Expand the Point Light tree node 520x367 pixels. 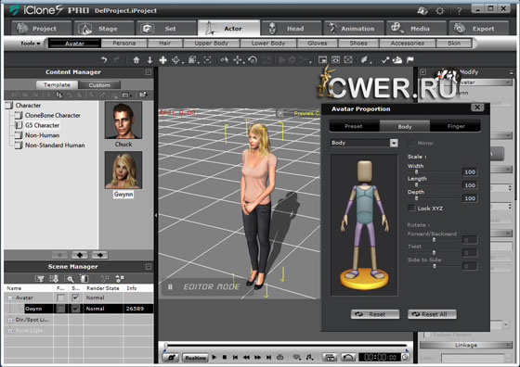(x=10, y=331)
